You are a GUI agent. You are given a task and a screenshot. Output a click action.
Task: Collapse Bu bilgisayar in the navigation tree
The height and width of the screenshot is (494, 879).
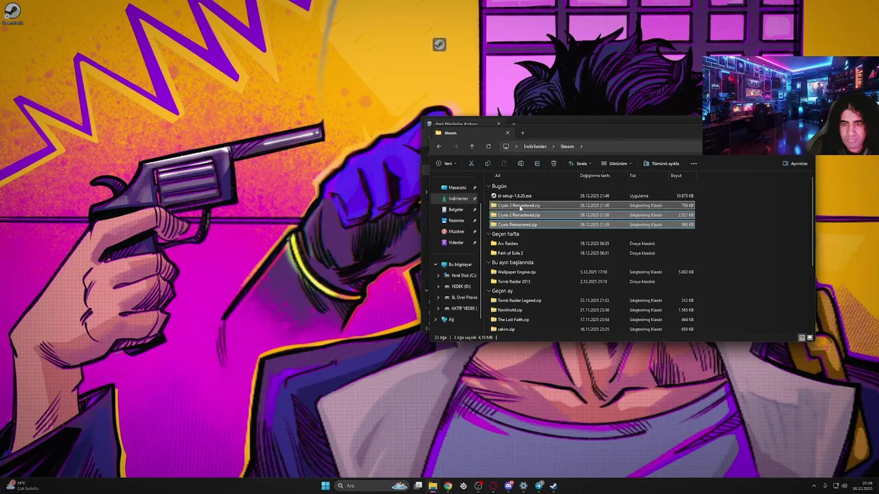[x=435, y=264]
